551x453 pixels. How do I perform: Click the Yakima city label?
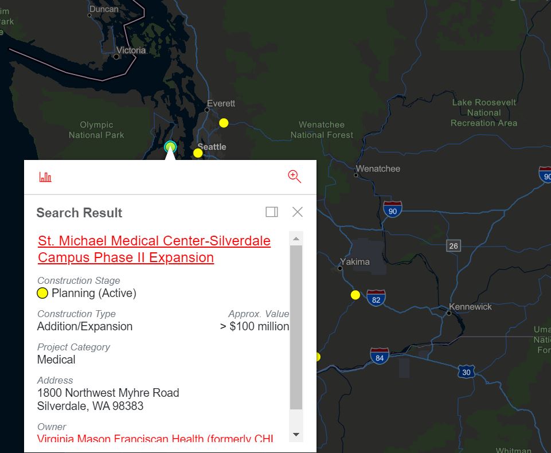click(x=355, y=262)
